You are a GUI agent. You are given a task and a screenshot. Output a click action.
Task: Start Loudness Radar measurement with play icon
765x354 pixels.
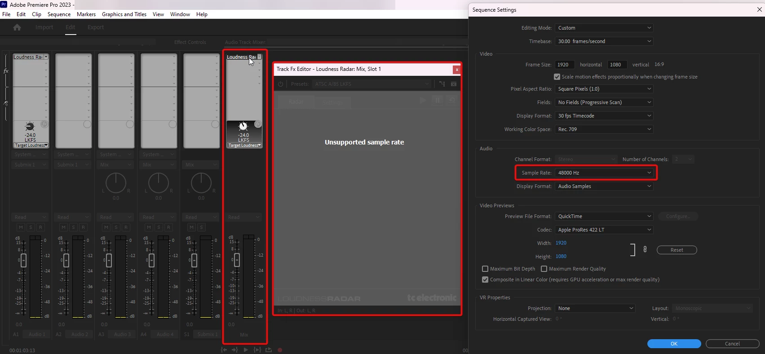point(423,100)
